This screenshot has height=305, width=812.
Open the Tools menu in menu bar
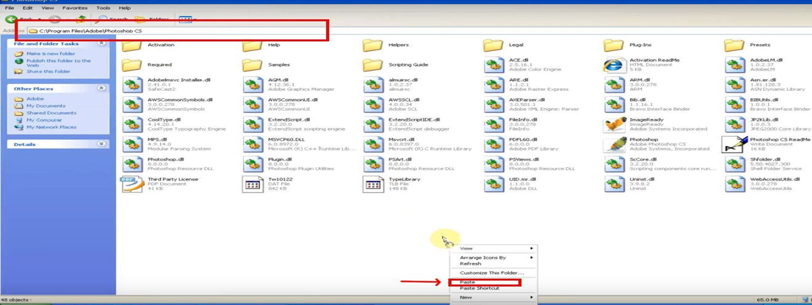pyautogui.click(x=103, y=8)
